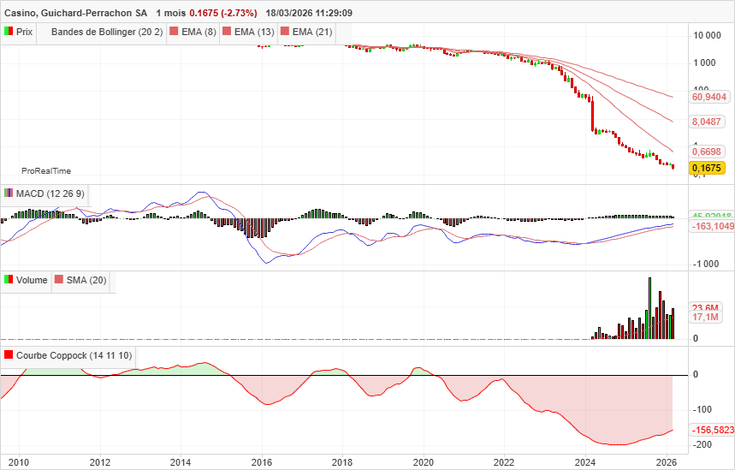Click the 1 000 price axis label
735x470 pixels.
(704, 62)
